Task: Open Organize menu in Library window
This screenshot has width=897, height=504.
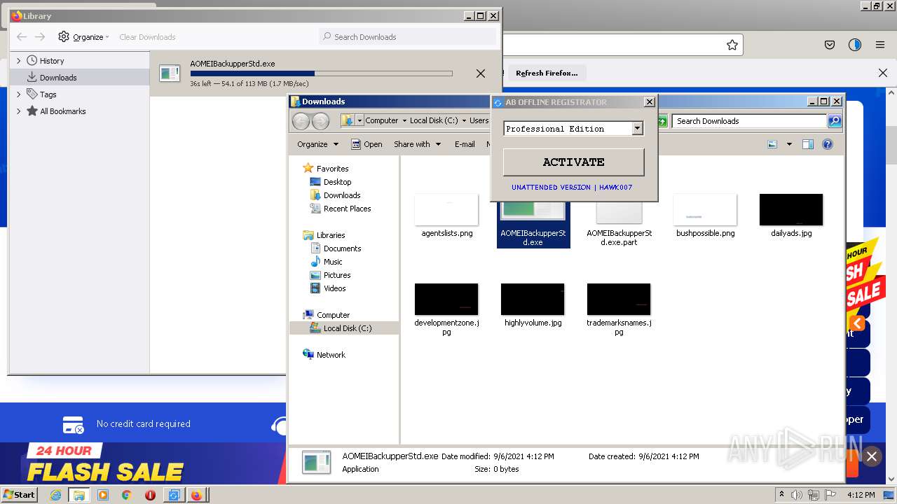Action: coord(84,37)
